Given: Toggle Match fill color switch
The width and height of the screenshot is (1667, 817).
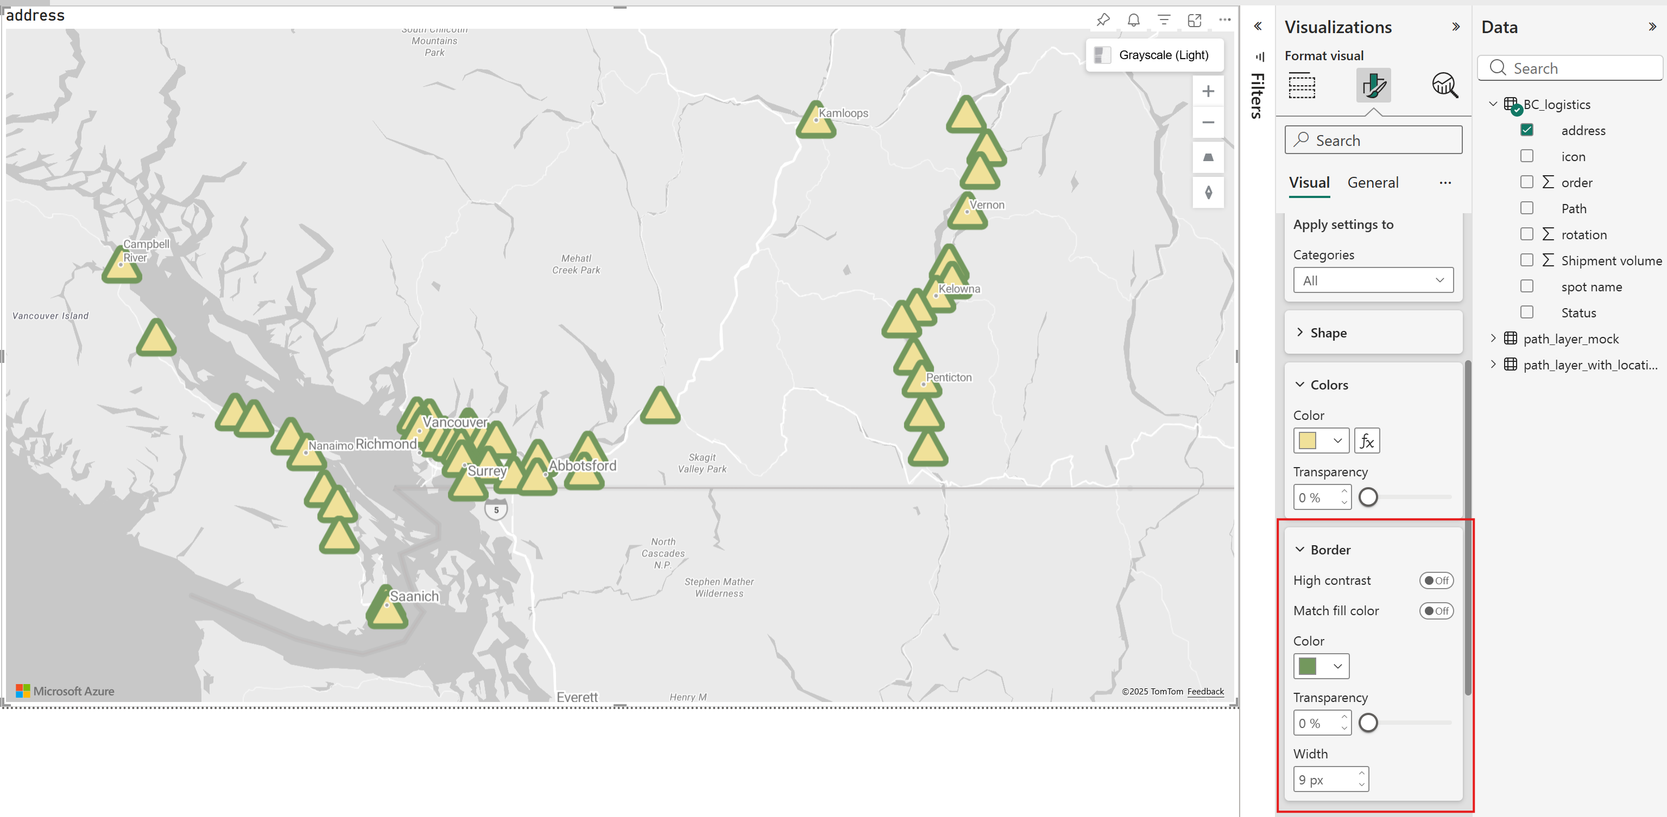Looking at the screenshot, I should tap(1436, 611).
